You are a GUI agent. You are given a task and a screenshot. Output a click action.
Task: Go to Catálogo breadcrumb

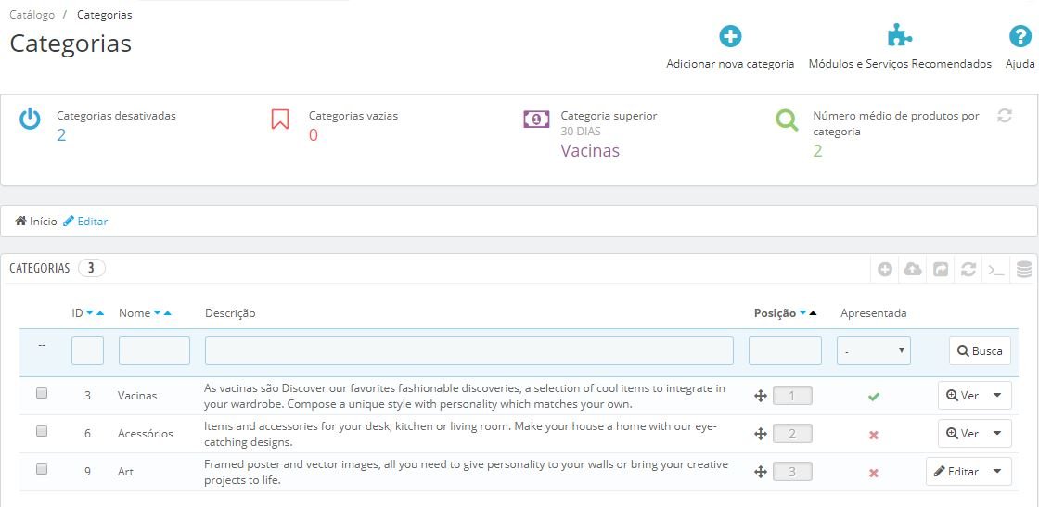click(x=32, y=15)
